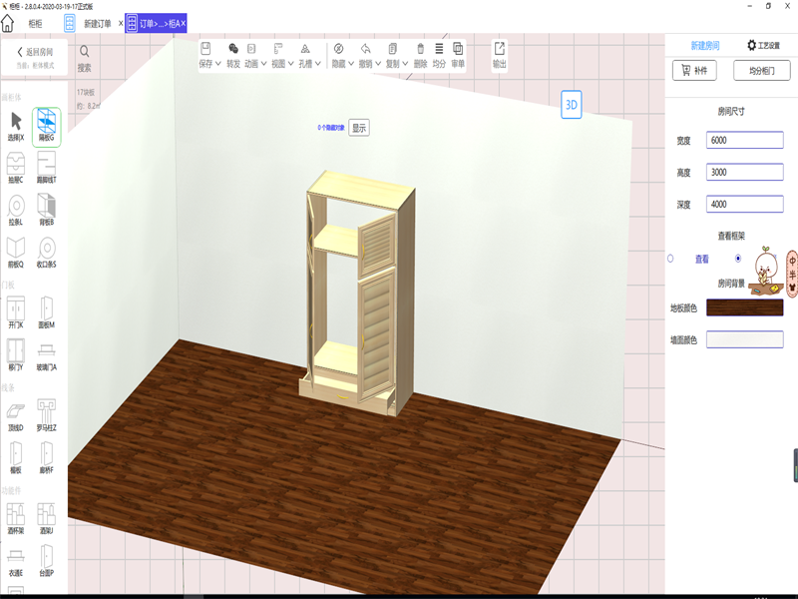
Task: Select the 开门K swing door icon
Action: point(16,311)
